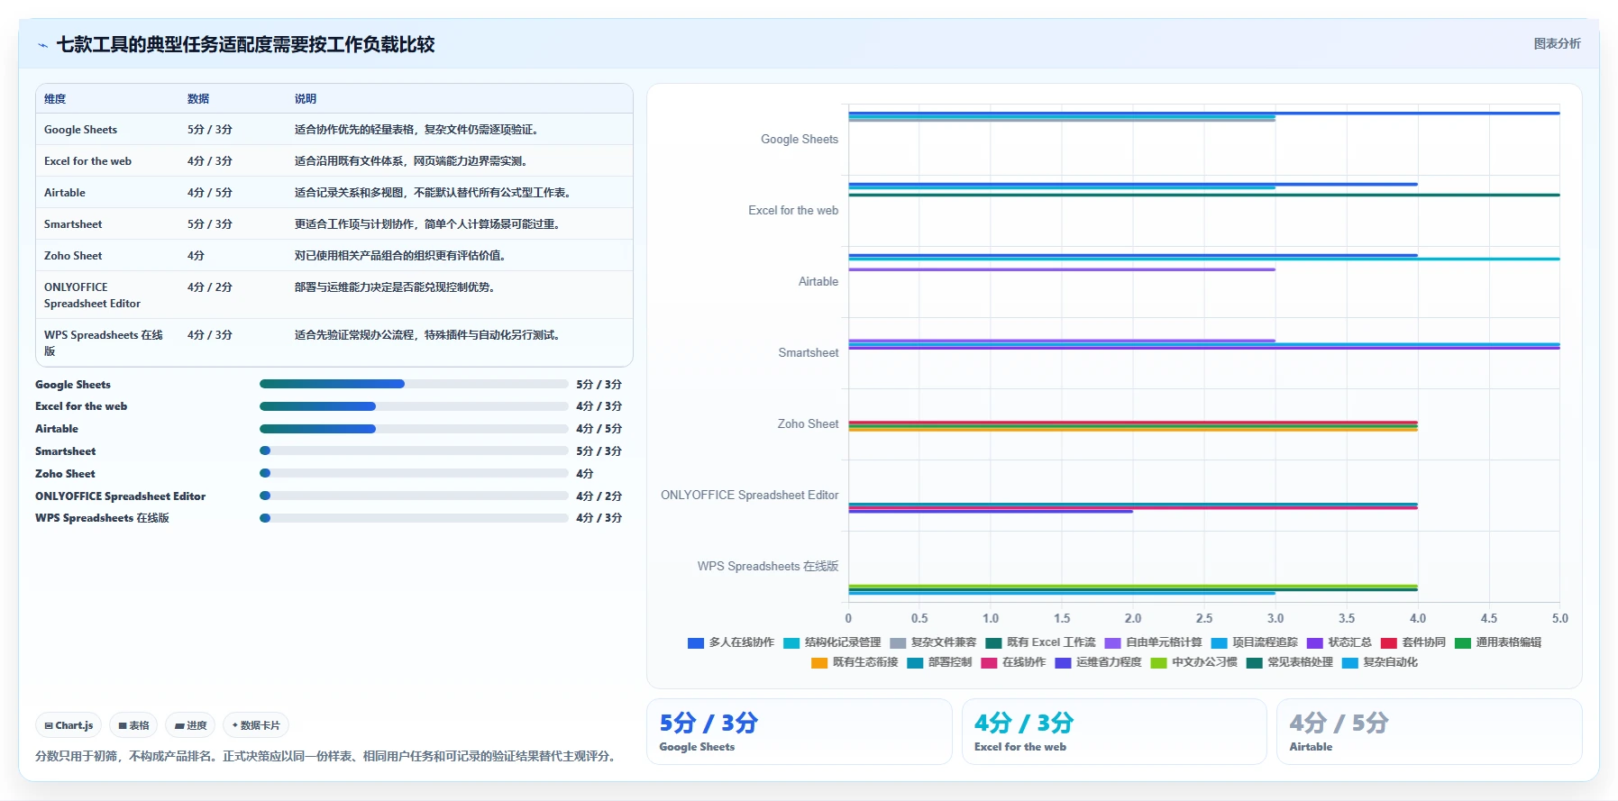Click the WPS Spreadsheets 在线版 progress bar

click(414, 518)
